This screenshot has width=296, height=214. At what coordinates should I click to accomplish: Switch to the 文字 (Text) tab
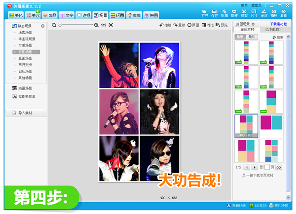tap(66, 16)
